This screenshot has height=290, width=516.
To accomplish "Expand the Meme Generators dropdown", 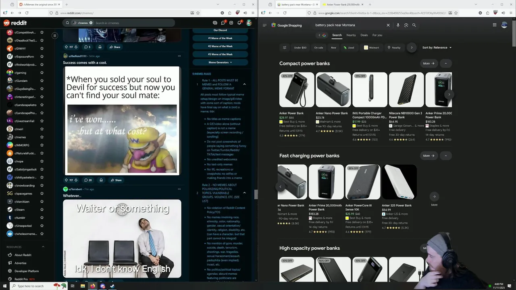I will click(220, 62).
